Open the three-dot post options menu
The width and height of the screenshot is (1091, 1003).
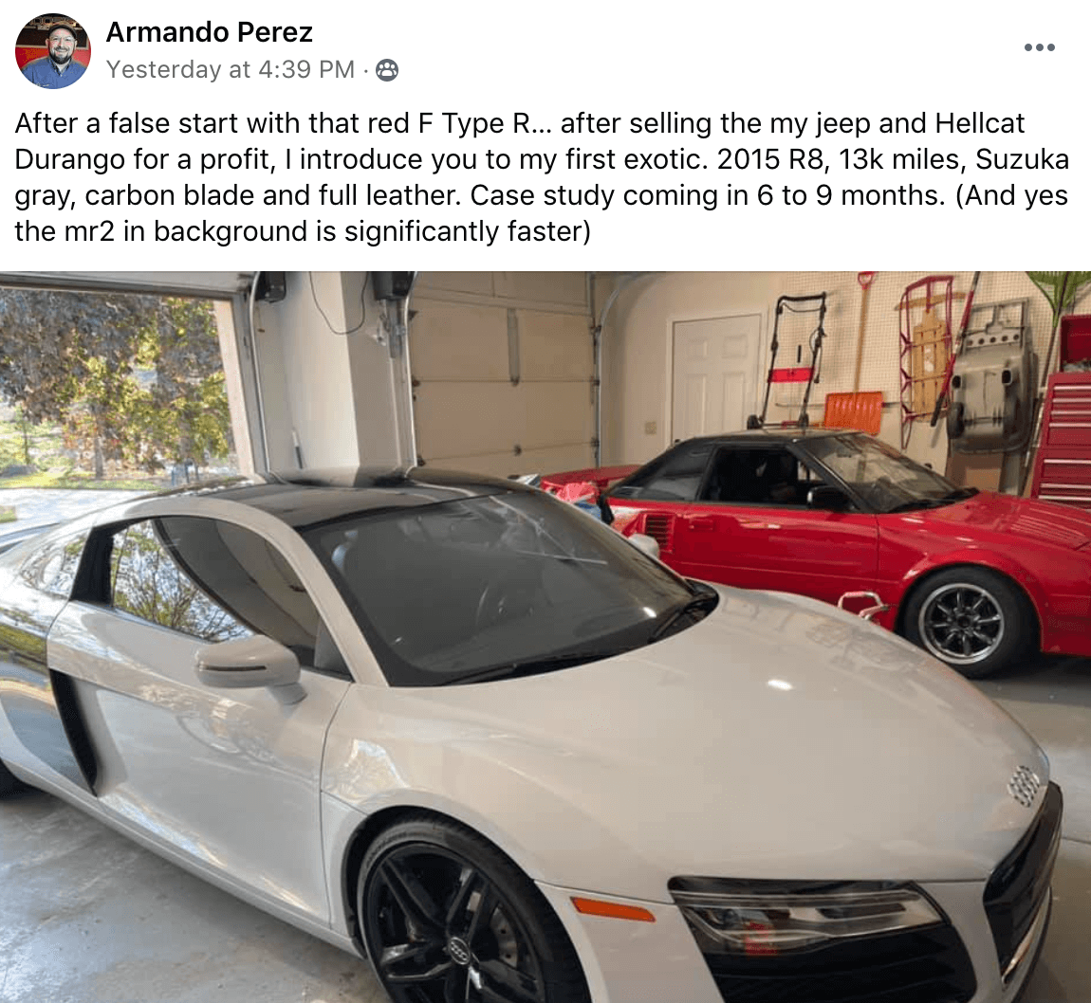[x=1040, y=47]
